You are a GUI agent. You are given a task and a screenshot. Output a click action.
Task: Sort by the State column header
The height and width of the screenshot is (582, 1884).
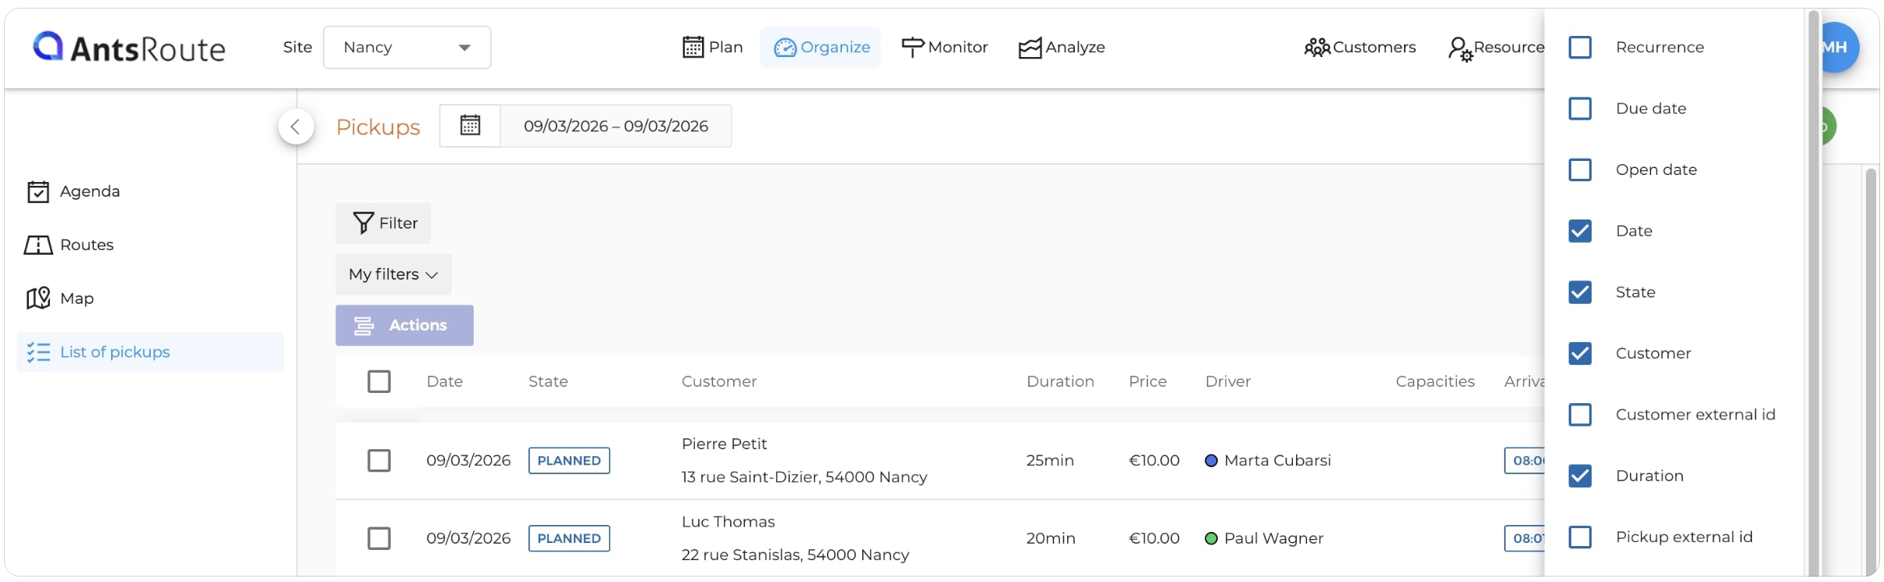[548, 381]
